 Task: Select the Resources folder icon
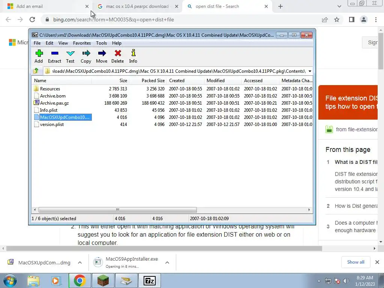coord(36,88)
